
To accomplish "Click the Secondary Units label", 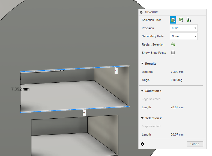I will click(x=153, y=36).
